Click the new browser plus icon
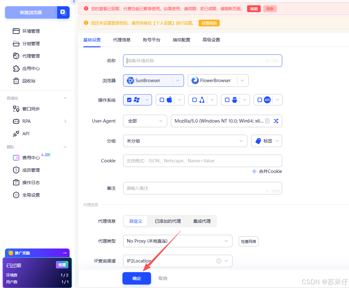The width and height of the screenshot is (349, 288). tap(63, 12)
